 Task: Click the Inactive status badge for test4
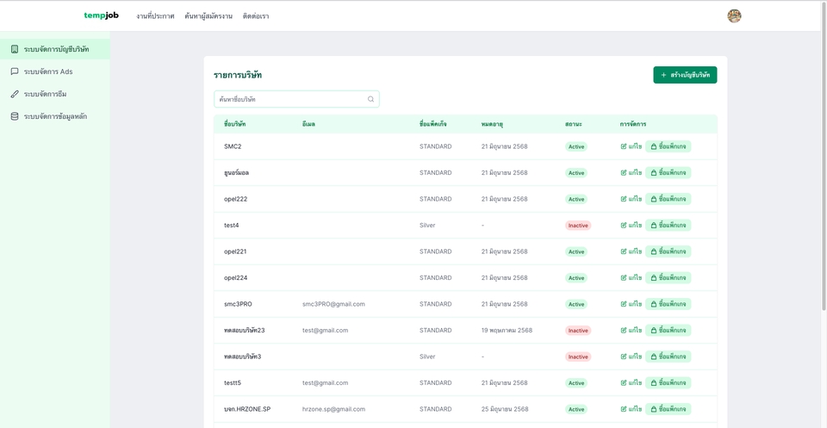click(x=578, y=225)
